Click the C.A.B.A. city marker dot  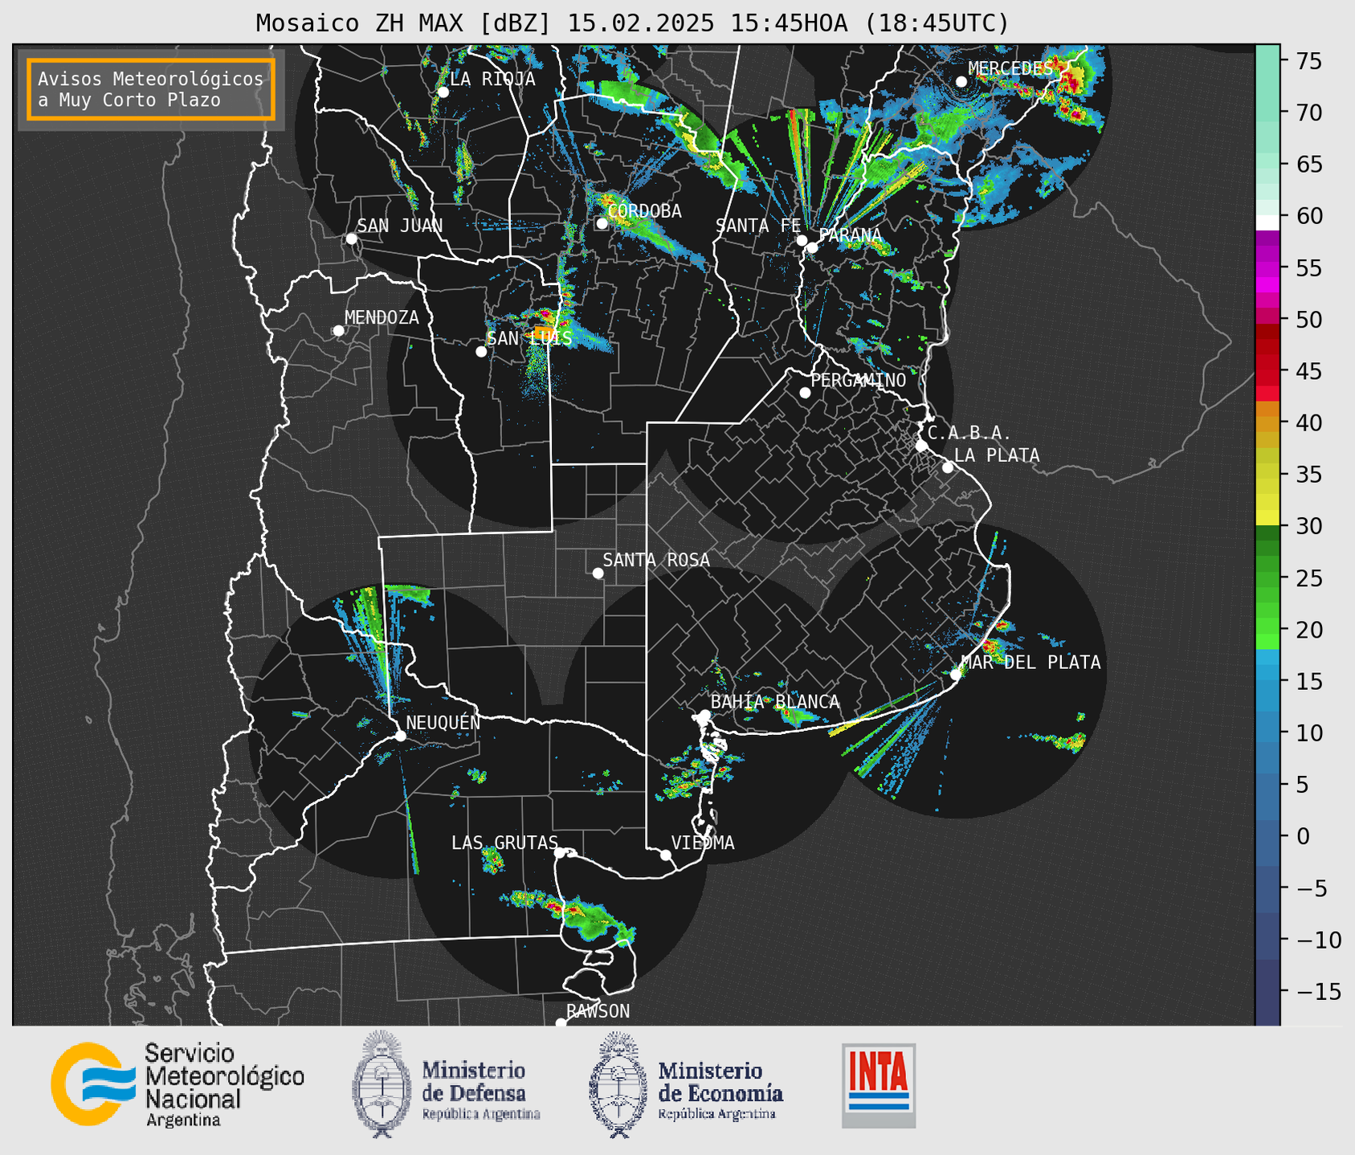(x=921, y=446)
